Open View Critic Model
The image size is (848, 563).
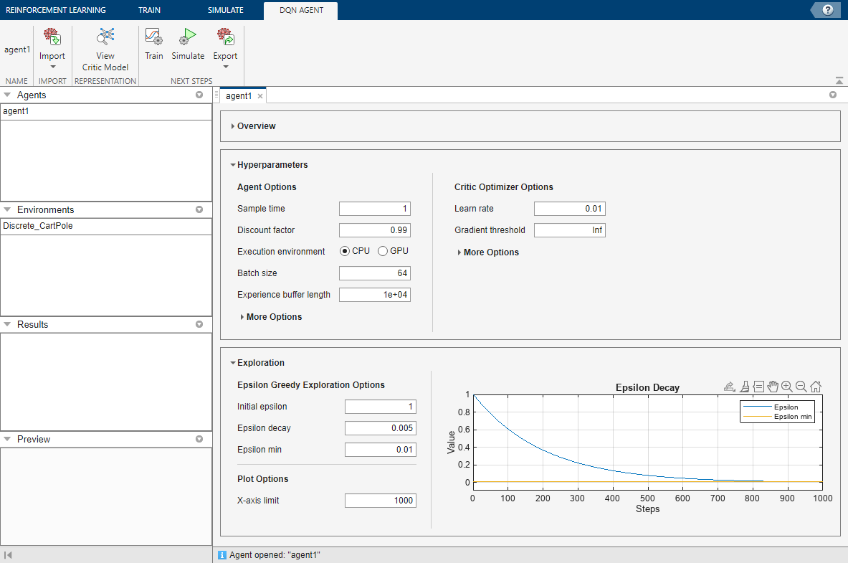(x=105, y=37)
